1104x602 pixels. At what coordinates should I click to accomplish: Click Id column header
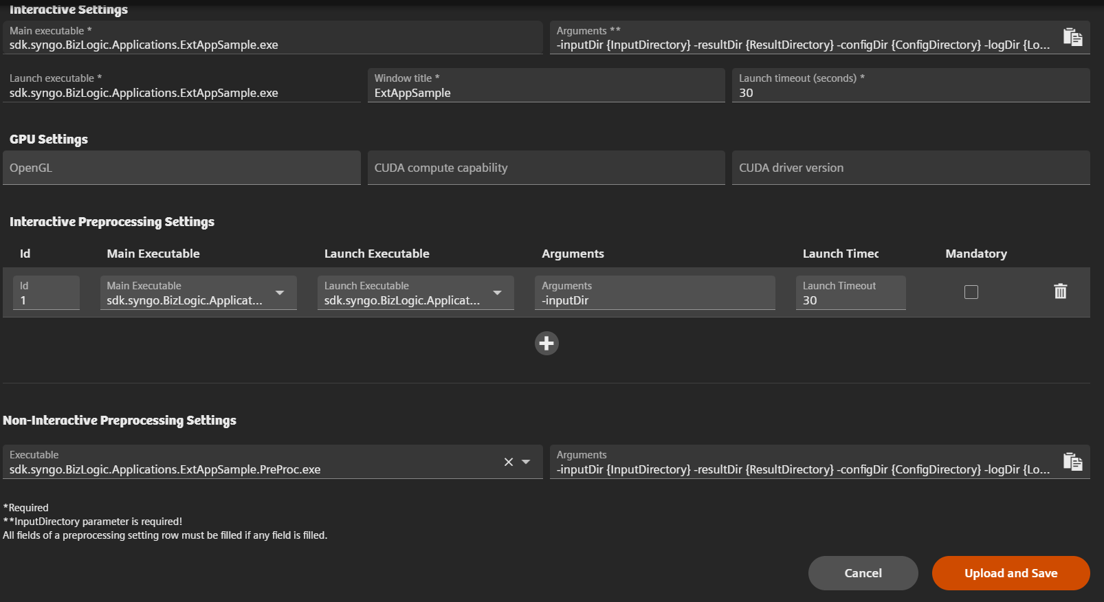(x=25, y=254)
